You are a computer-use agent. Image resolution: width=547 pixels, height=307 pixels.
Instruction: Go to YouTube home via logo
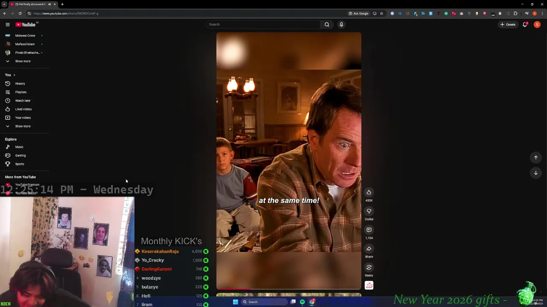(26, 24)
